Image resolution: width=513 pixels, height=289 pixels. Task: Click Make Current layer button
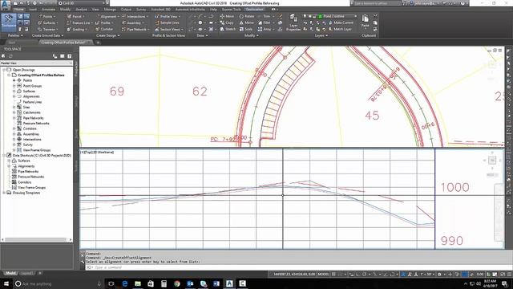(x=341, y=22)
